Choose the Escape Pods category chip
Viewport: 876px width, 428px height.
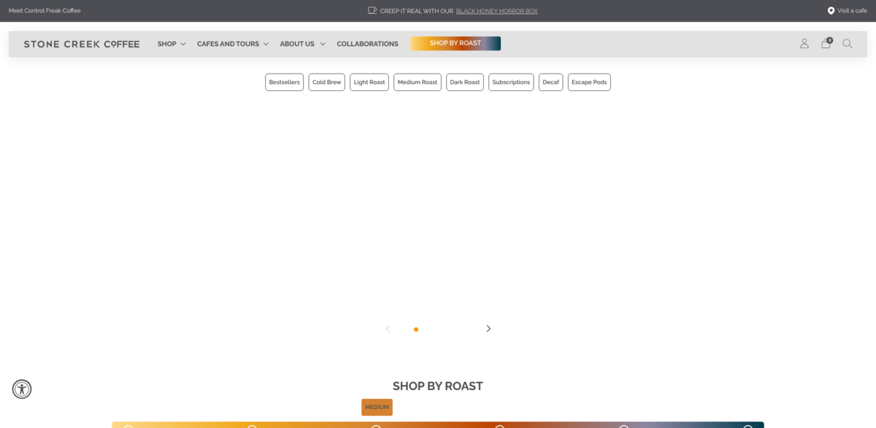pos(588,82)
